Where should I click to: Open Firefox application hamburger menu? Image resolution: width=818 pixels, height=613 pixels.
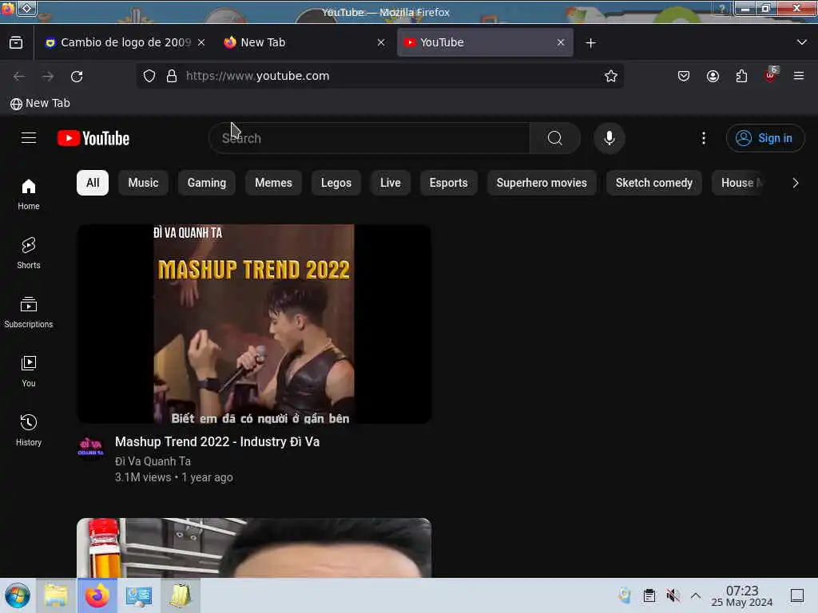(x=799, y=76)
